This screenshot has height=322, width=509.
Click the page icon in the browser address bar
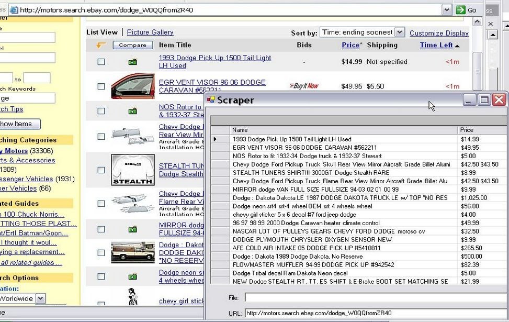[x=15, y=9]
